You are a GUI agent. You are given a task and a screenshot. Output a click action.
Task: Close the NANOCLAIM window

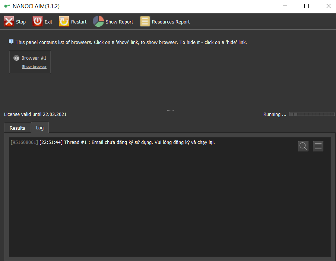[328, 6]
